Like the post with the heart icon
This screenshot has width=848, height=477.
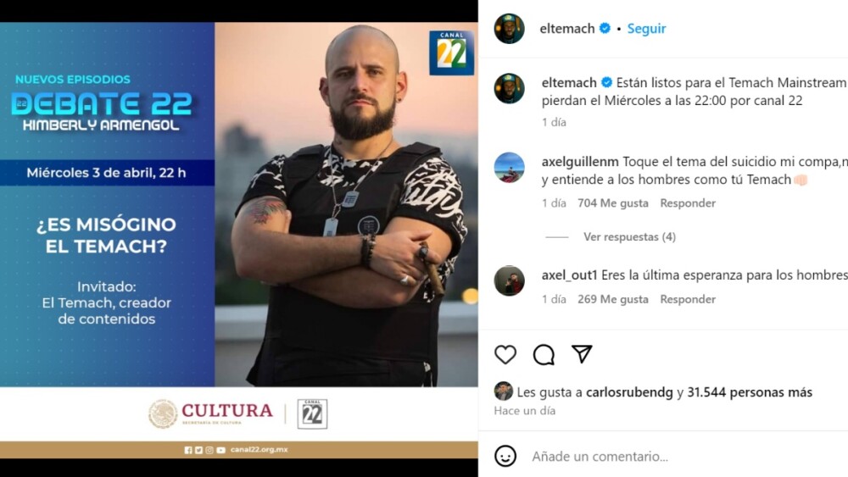[x=505, y=354]
